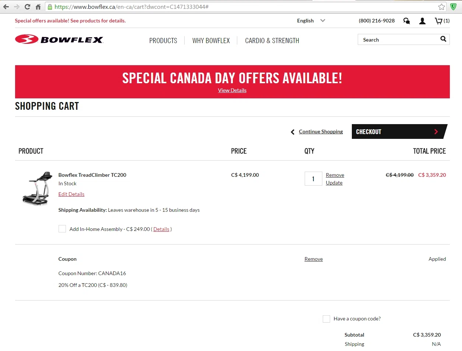This screenshot has height=351, width=462.
Task: Open the live chat icon
Action: point(407,21)
